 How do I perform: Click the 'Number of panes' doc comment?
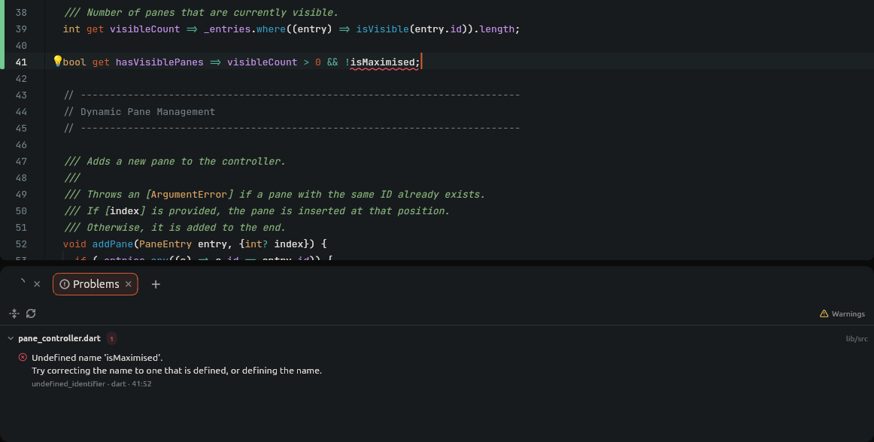(x=202, y=12)
